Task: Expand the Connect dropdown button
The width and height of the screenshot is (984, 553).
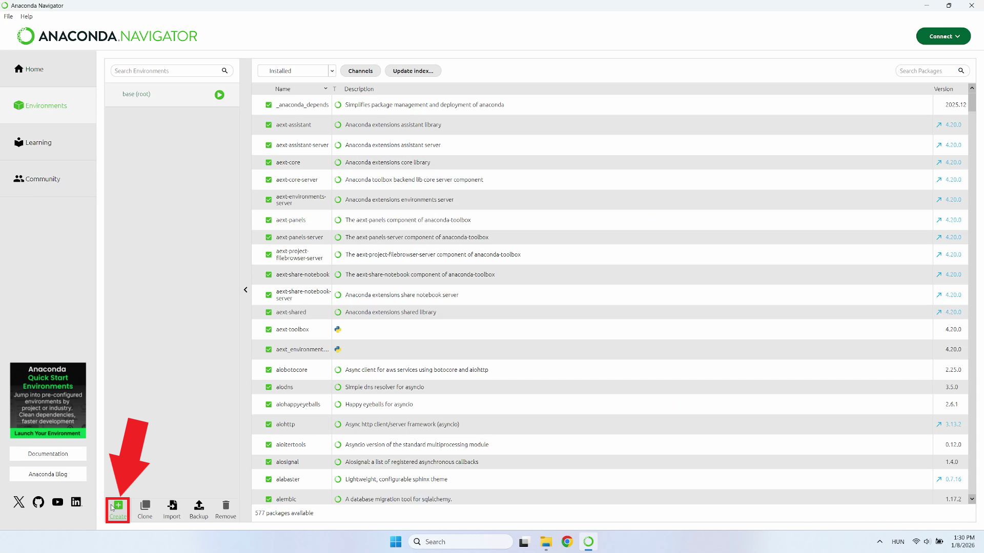Action: [943, 36]
